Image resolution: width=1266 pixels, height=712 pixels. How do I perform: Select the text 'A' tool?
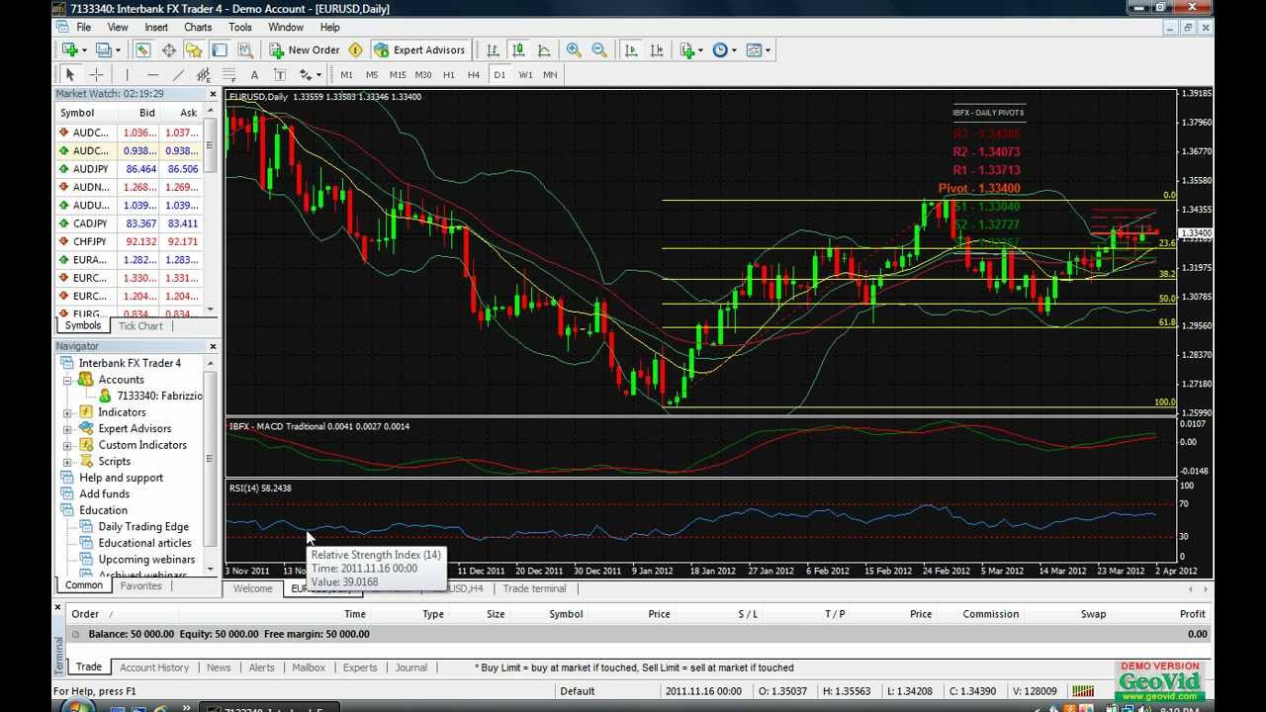pyautogui.click(x=254, y=74)
